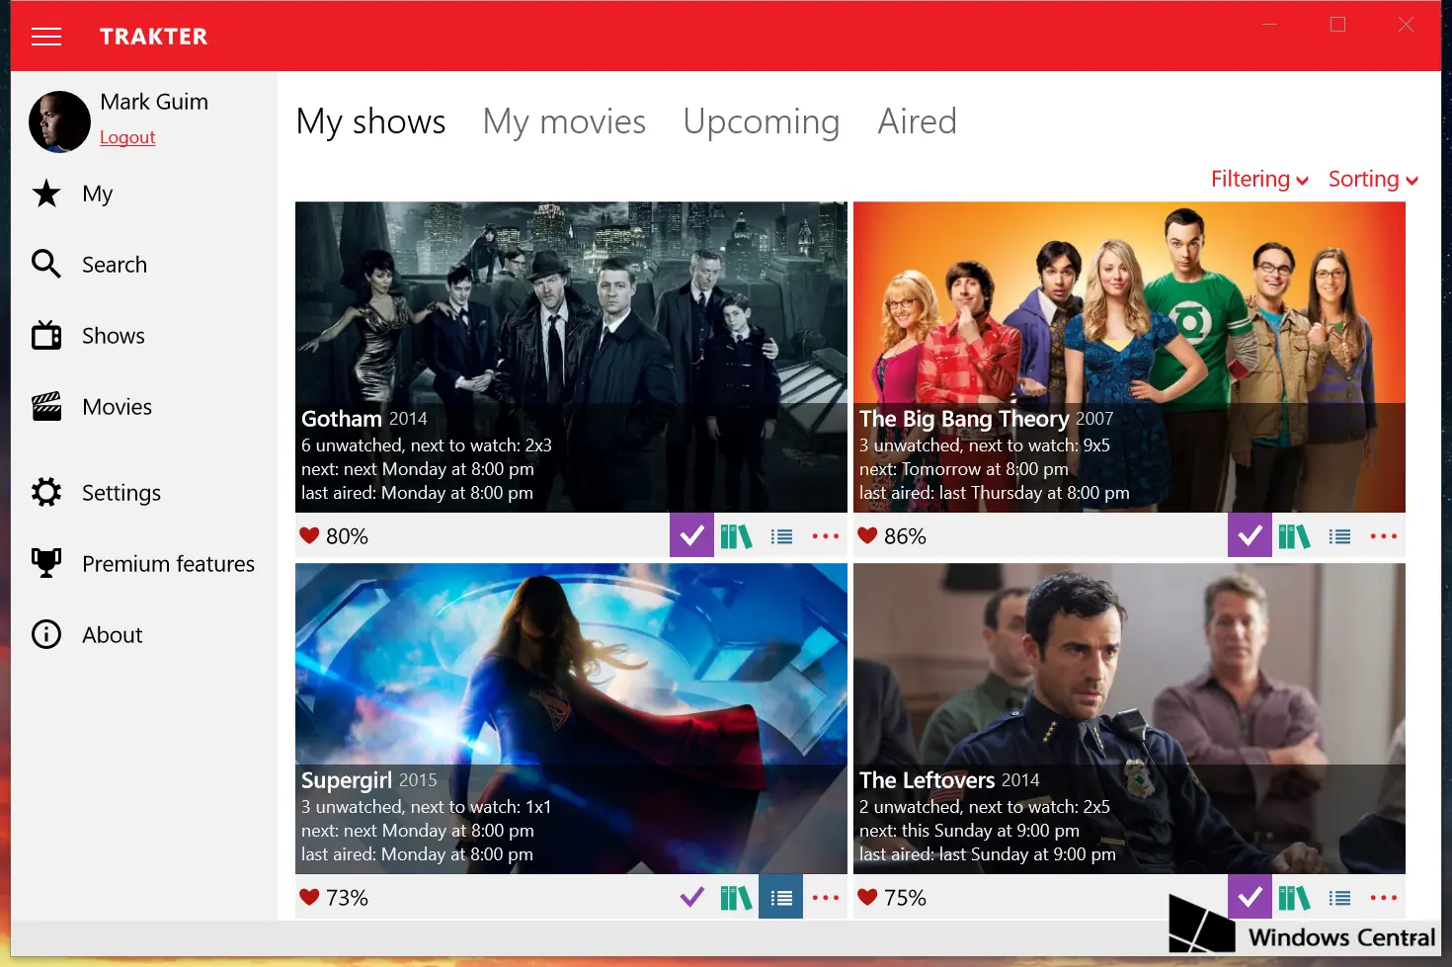1452x967 pixels.
Task: Click the heart icon for The Big Bang Theory
Action: pyautogui.click(x=867, y=535)
